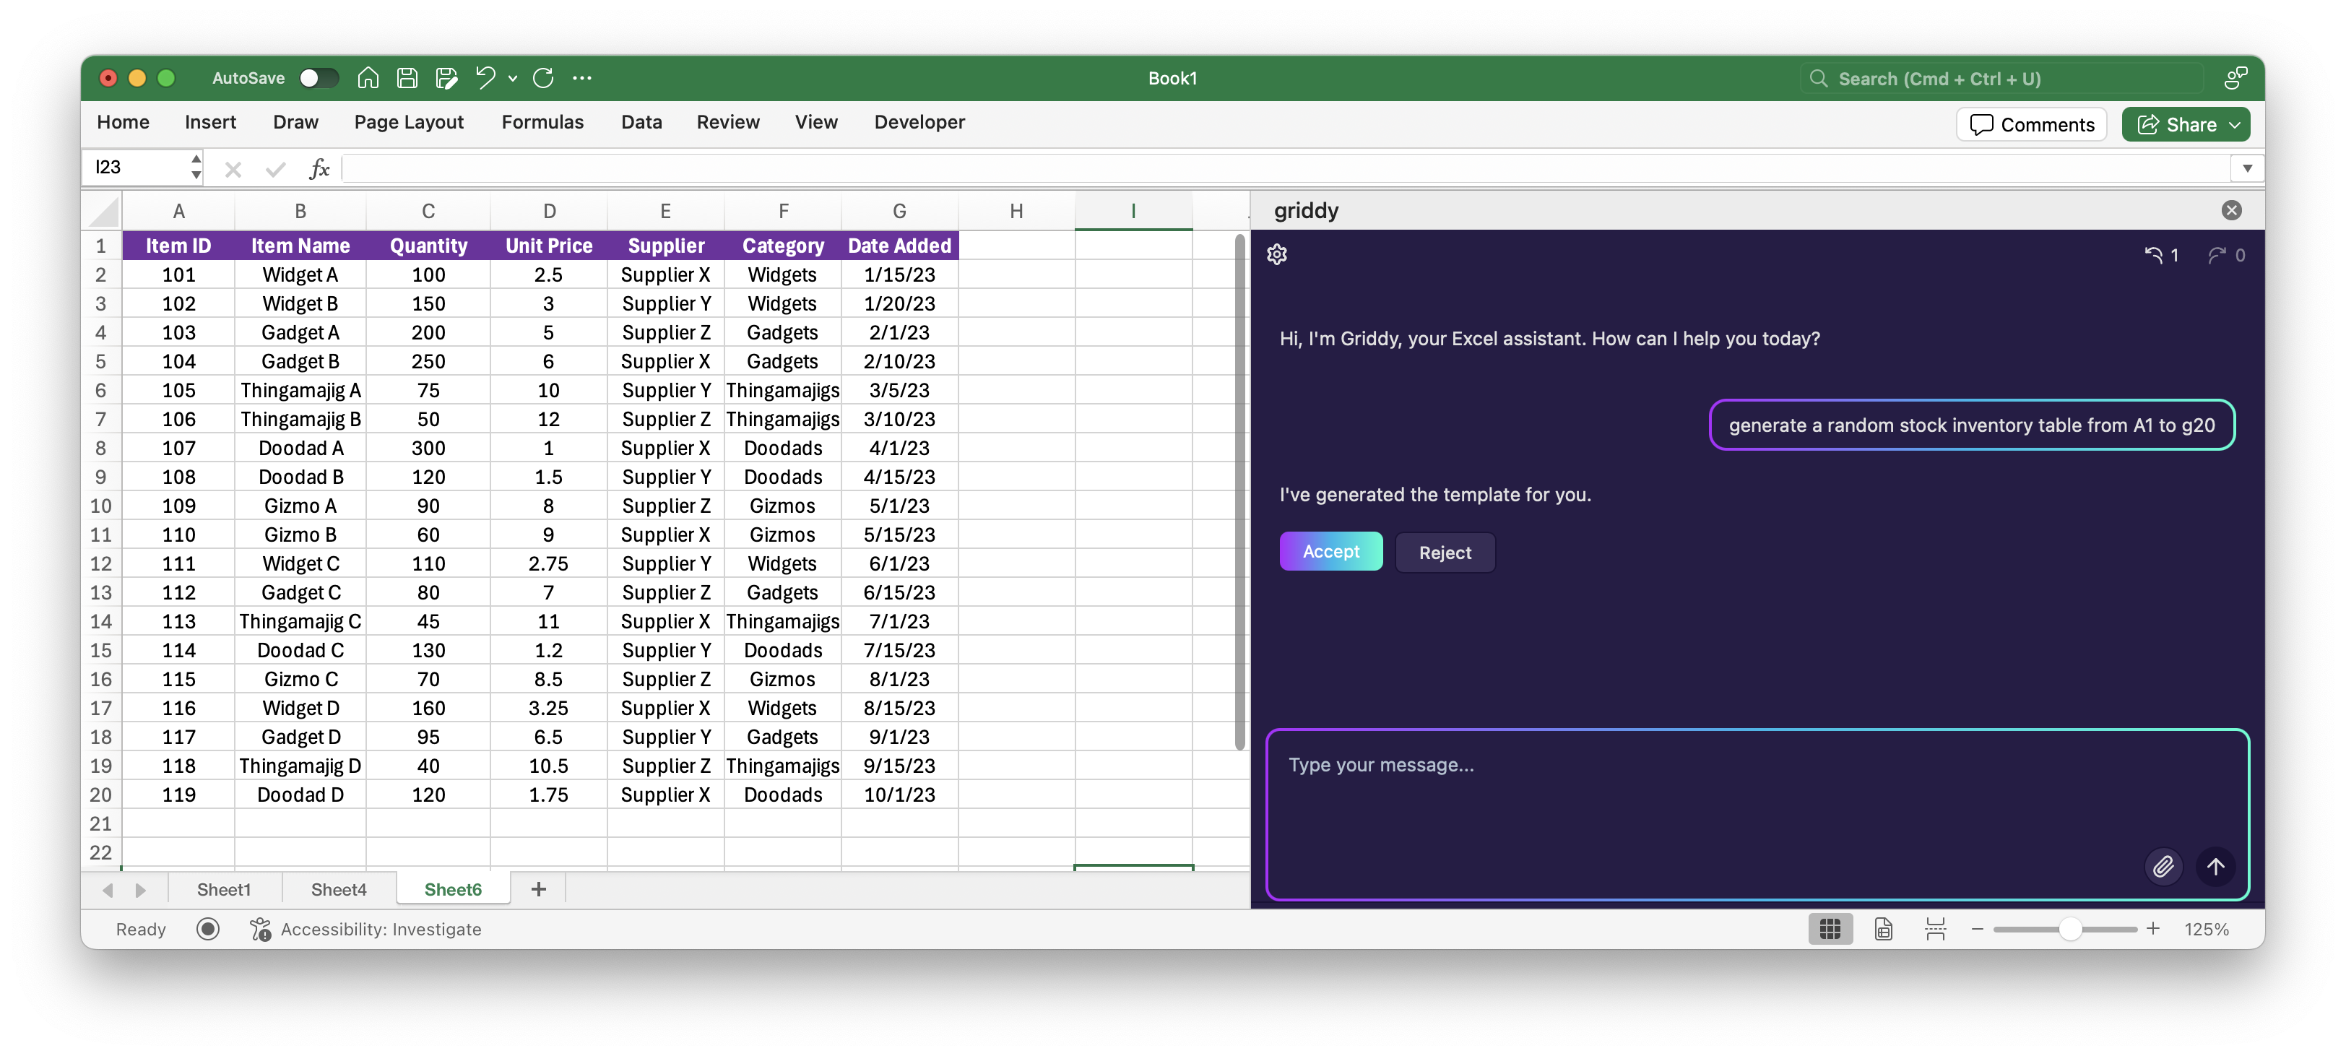Click the Insert Function fx icon
Viewport: 2346px width, 1056px height.
319,168
